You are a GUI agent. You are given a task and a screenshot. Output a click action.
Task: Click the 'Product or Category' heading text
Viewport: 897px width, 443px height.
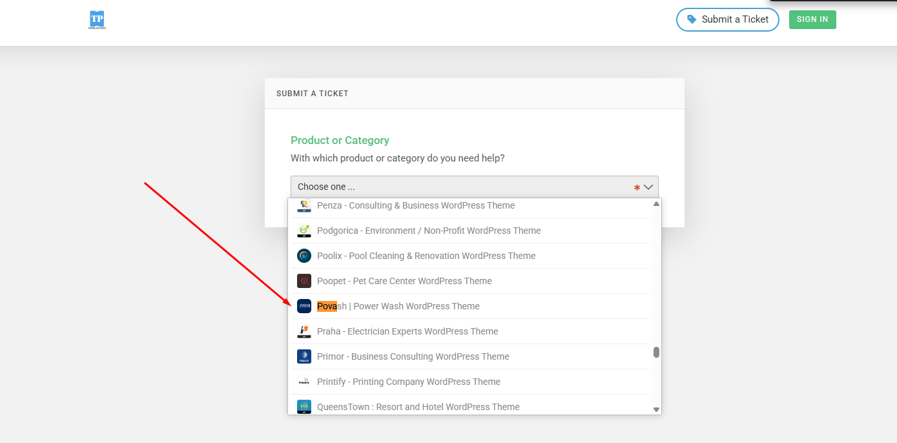[340, 140]
